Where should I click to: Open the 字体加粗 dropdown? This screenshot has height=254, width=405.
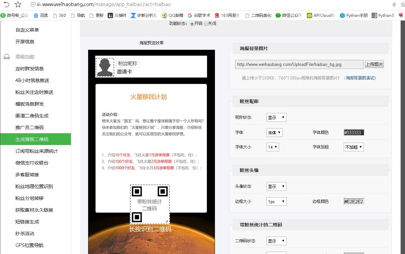[354, 147]
